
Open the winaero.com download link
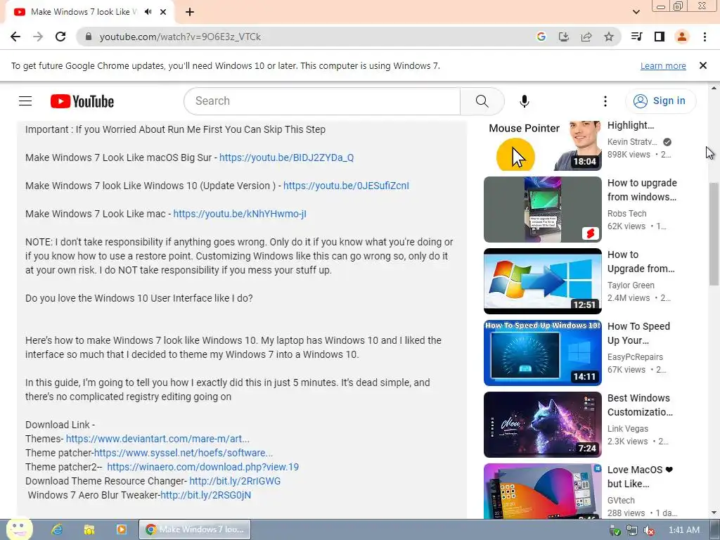click(202, 467)
